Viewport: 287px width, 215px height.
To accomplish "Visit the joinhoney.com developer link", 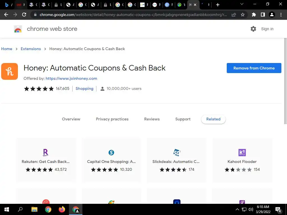I will pos(71,78).
